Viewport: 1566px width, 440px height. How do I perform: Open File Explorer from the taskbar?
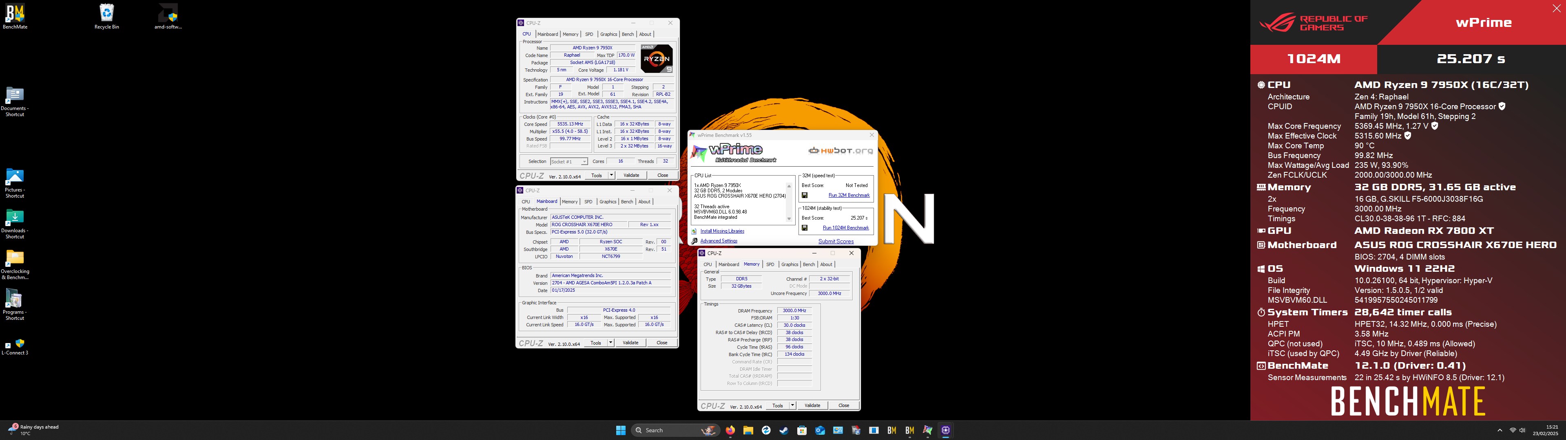tap(748, 430)
